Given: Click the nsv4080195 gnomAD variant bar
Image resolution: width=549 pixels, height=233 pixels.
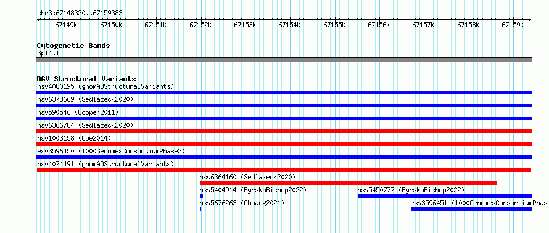Looking at the screenshot, I should [284, 92].
